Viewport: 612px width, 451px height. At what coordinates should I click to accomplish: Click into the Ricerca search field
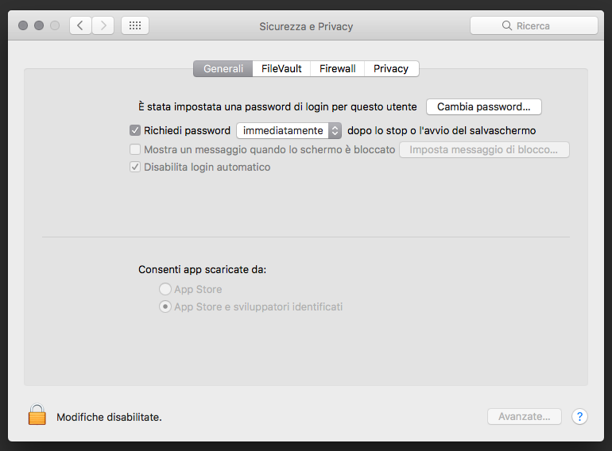[534, 25]
